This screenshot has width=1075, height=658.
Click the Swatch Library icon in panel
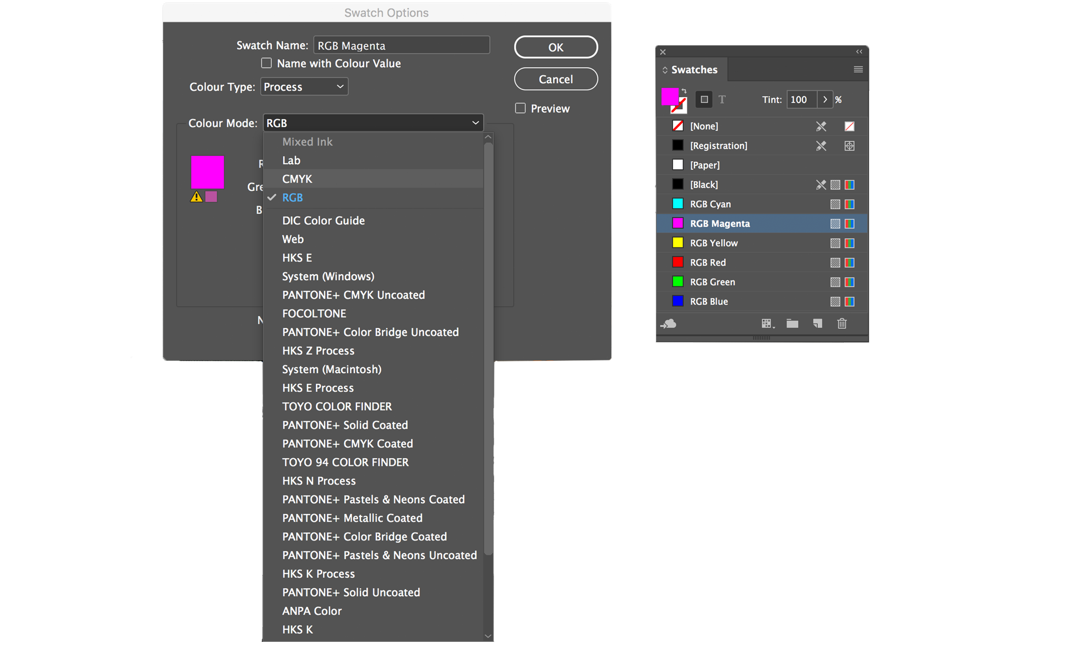[x=766, y=323]
